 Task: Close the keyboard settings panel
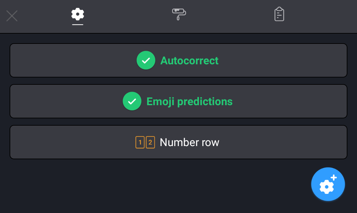coord(12,16)
